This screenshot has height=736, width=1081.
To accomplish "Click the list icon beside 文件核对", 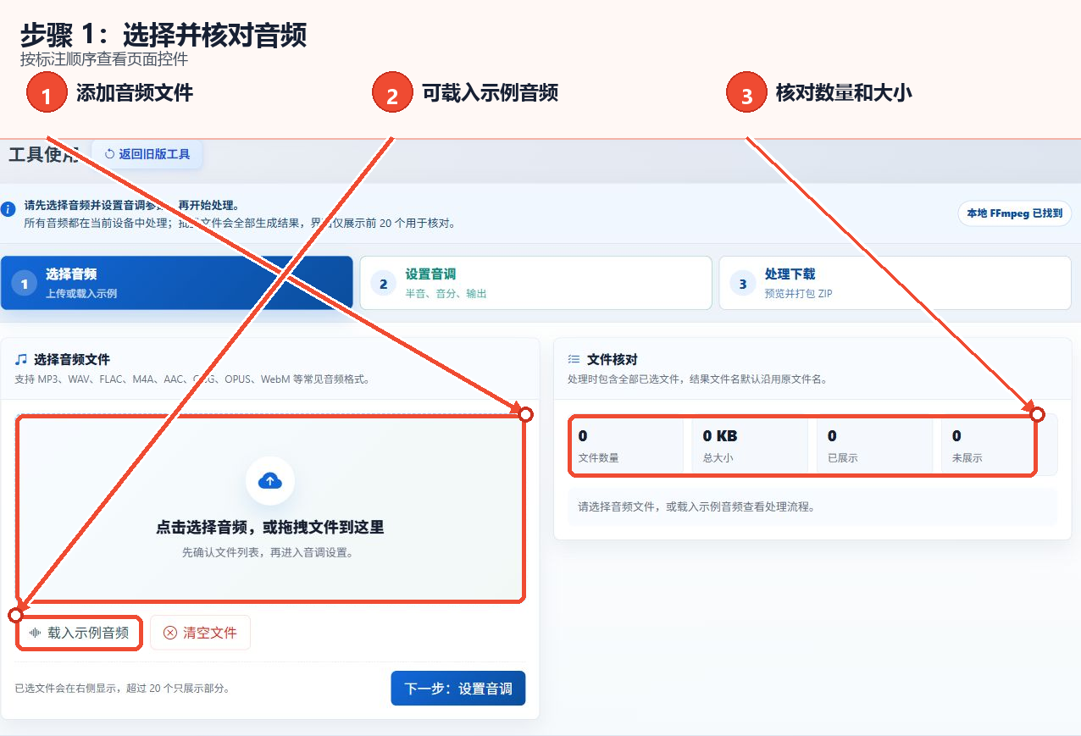I will (x=574, y=359).
